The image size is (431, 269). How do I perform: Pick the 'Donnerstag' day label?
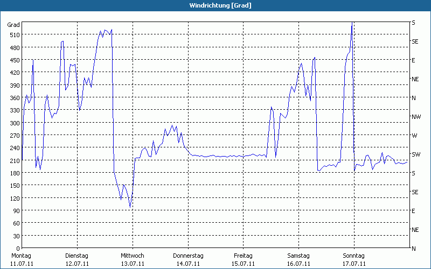click(188, 256)
